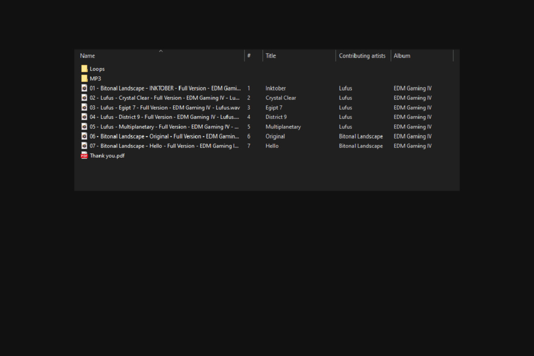Click the Thank you.pdf PDF icon
This screenshot has width=534, height=356.
click(84, 155)
